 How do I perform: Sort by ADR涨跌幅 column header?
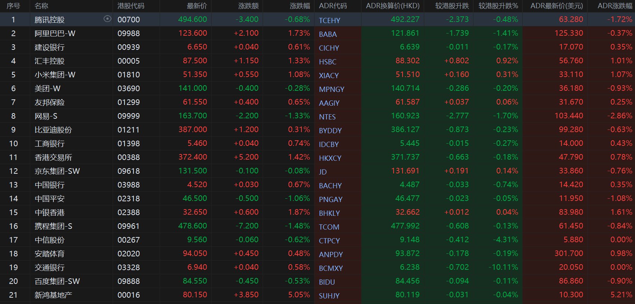tap(614, 6)
